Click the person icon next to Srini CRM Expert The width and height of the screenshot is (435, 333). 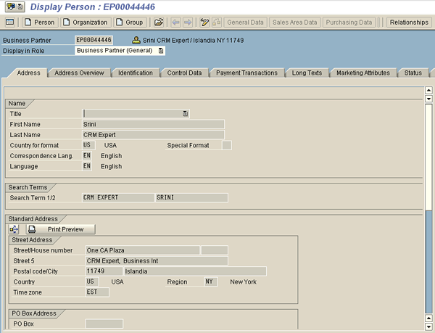coord(136,40)
